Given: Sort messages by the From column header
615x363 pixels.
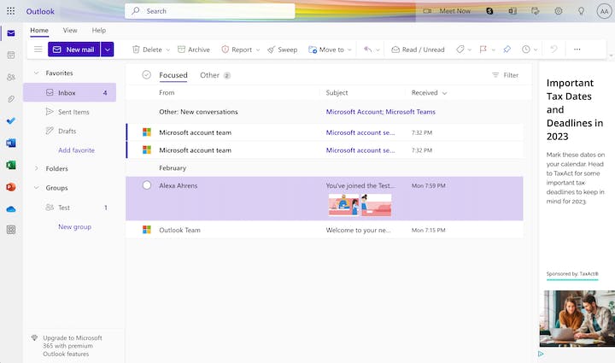Looking at the screenshot, I should pyautogui.click(x=167, y=93).
